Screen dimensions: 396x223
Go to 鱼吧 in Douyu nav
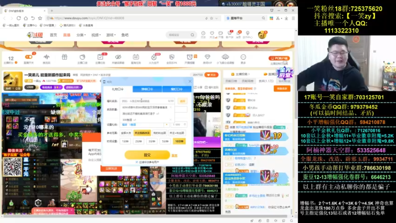pyautogui.click(x=125, y=35)
